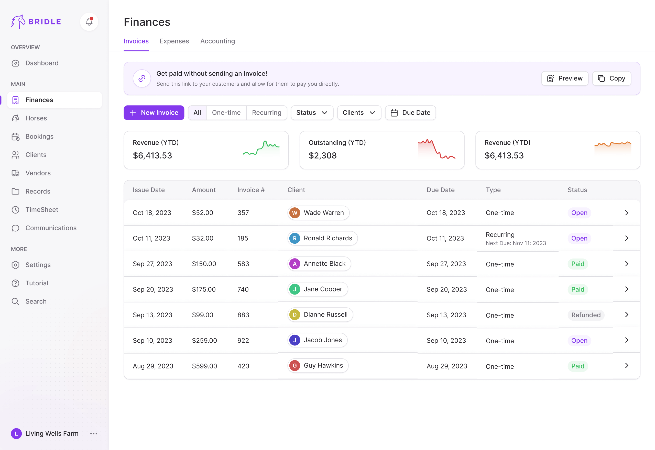This screenshot has height=450, width=655.
Task: Click the Bridle horse logo
Action: click(18, 22)
